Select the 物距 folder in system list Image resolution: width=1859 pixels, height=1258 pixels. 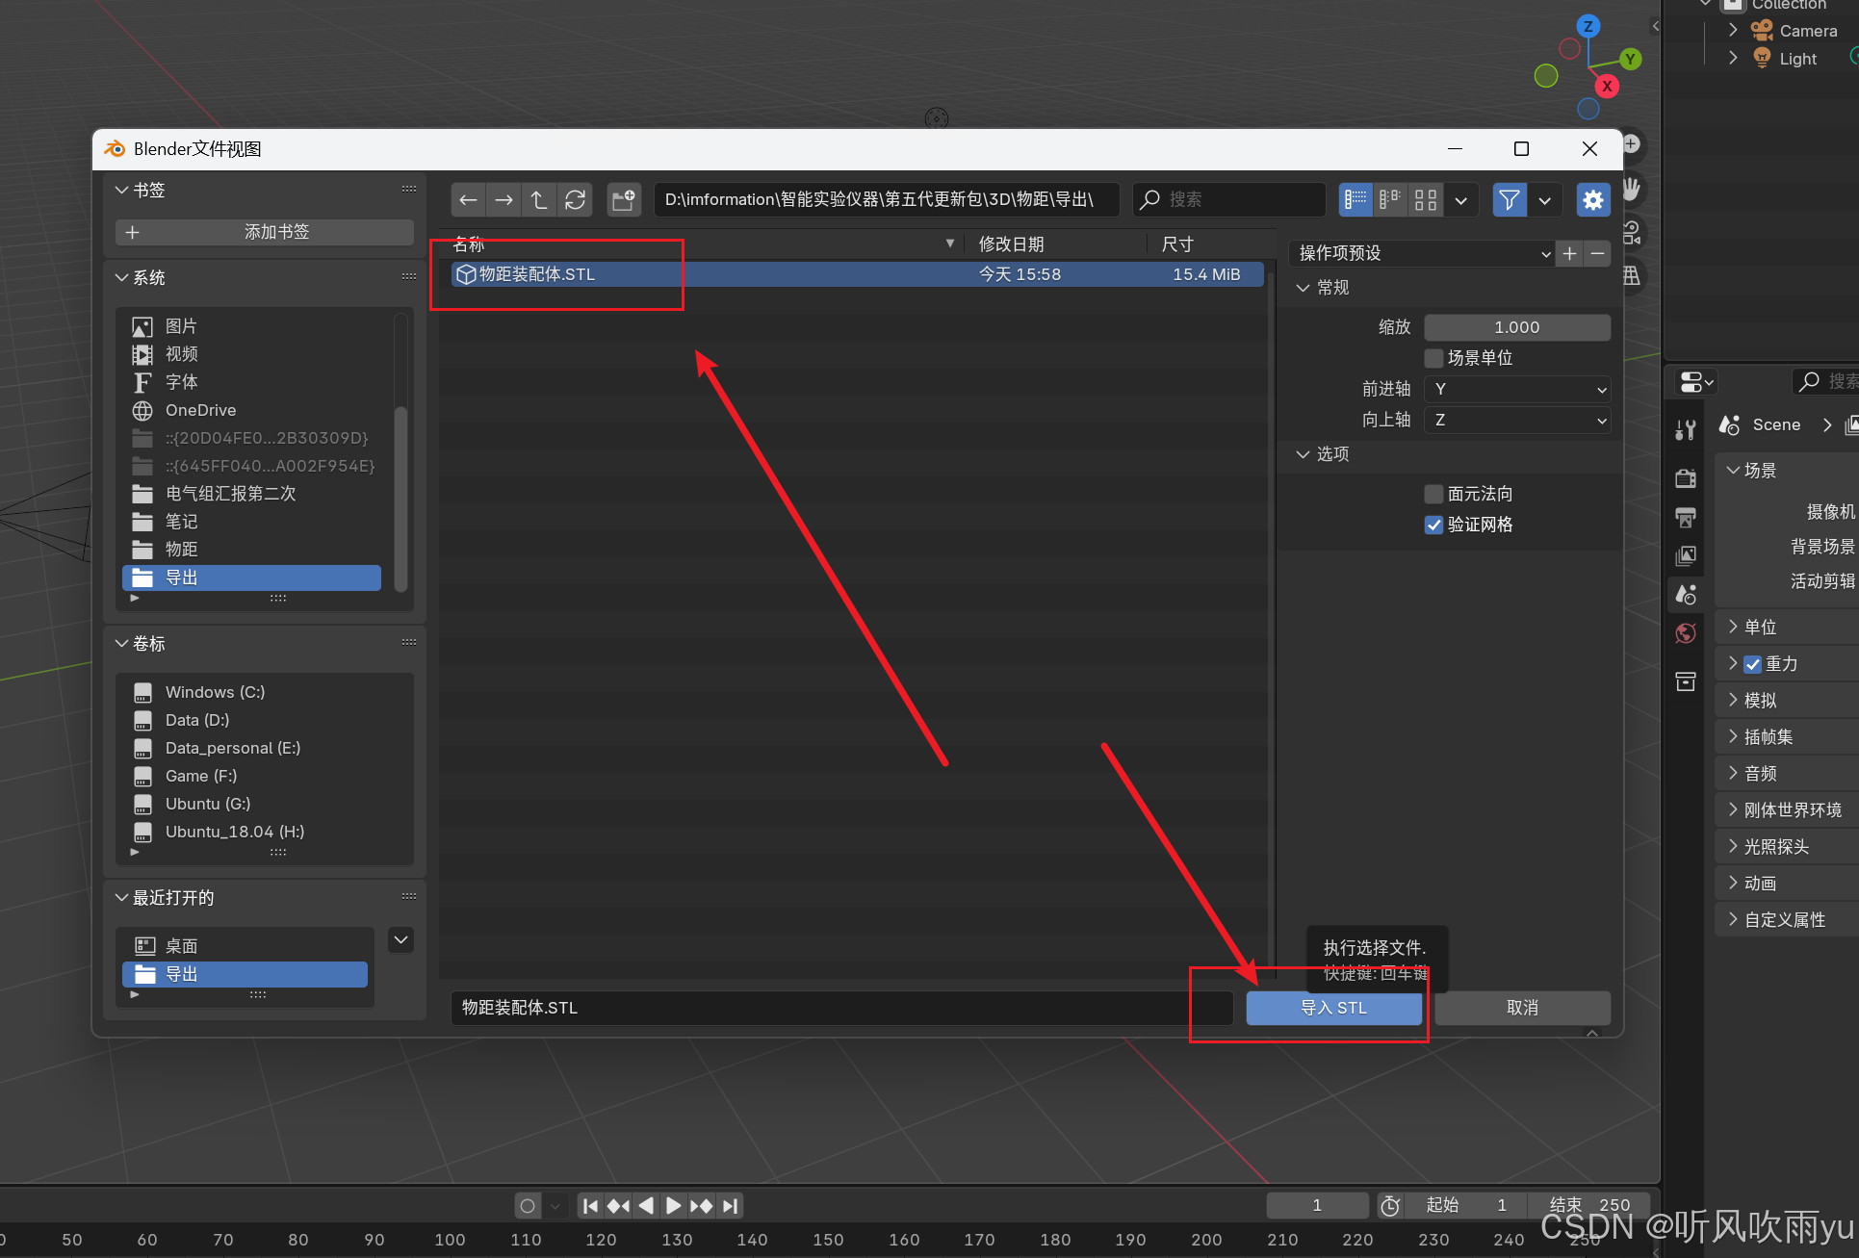tap(181, 550)
